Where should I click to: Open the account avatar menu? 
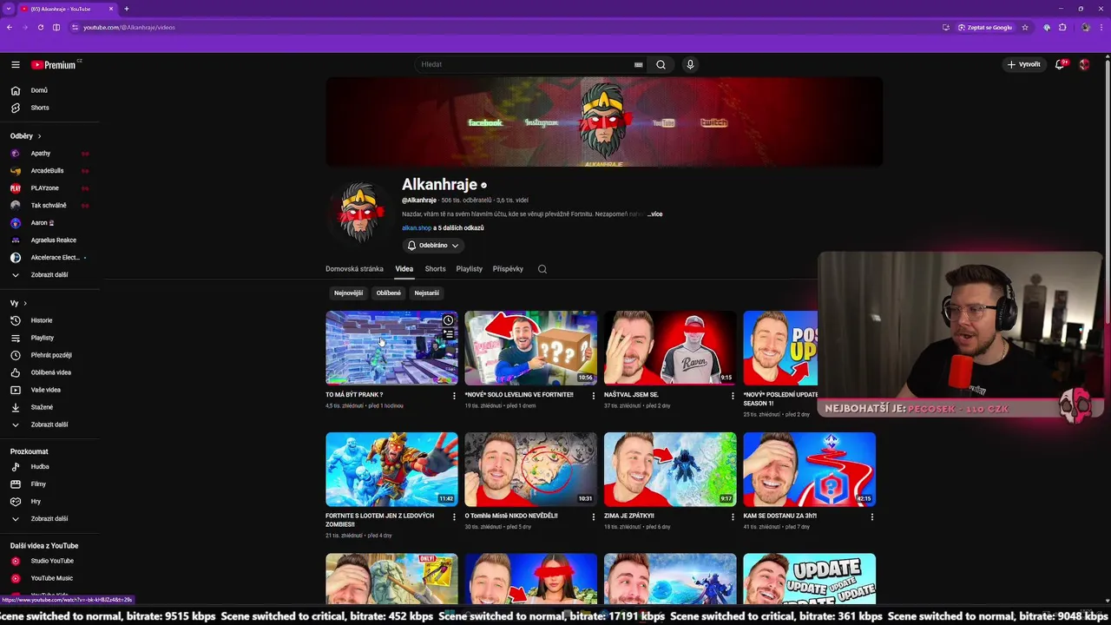click(1084, 64)
